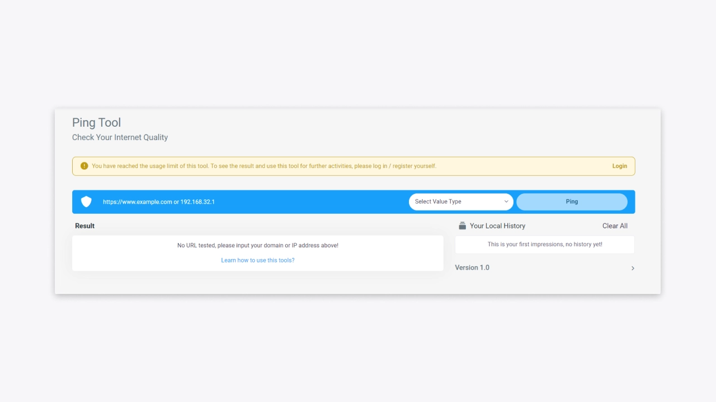Click the Version 1.0 label
The image size is (716, 402).
click(x=472, y=267)
